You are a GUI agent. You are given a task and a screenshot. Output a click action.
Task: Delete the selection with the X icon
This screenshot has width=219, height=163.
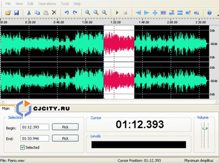[x=54, y=13]
